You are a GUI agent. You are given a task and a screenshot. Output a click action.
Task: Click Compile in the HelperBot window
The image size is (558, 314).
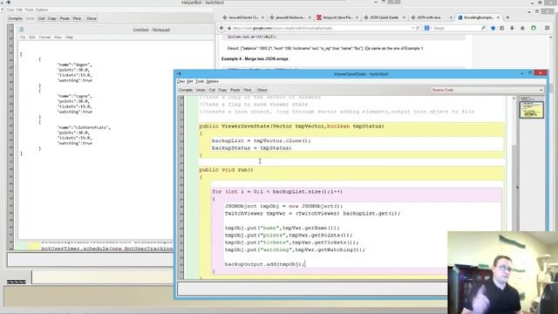tap(15, 18)
